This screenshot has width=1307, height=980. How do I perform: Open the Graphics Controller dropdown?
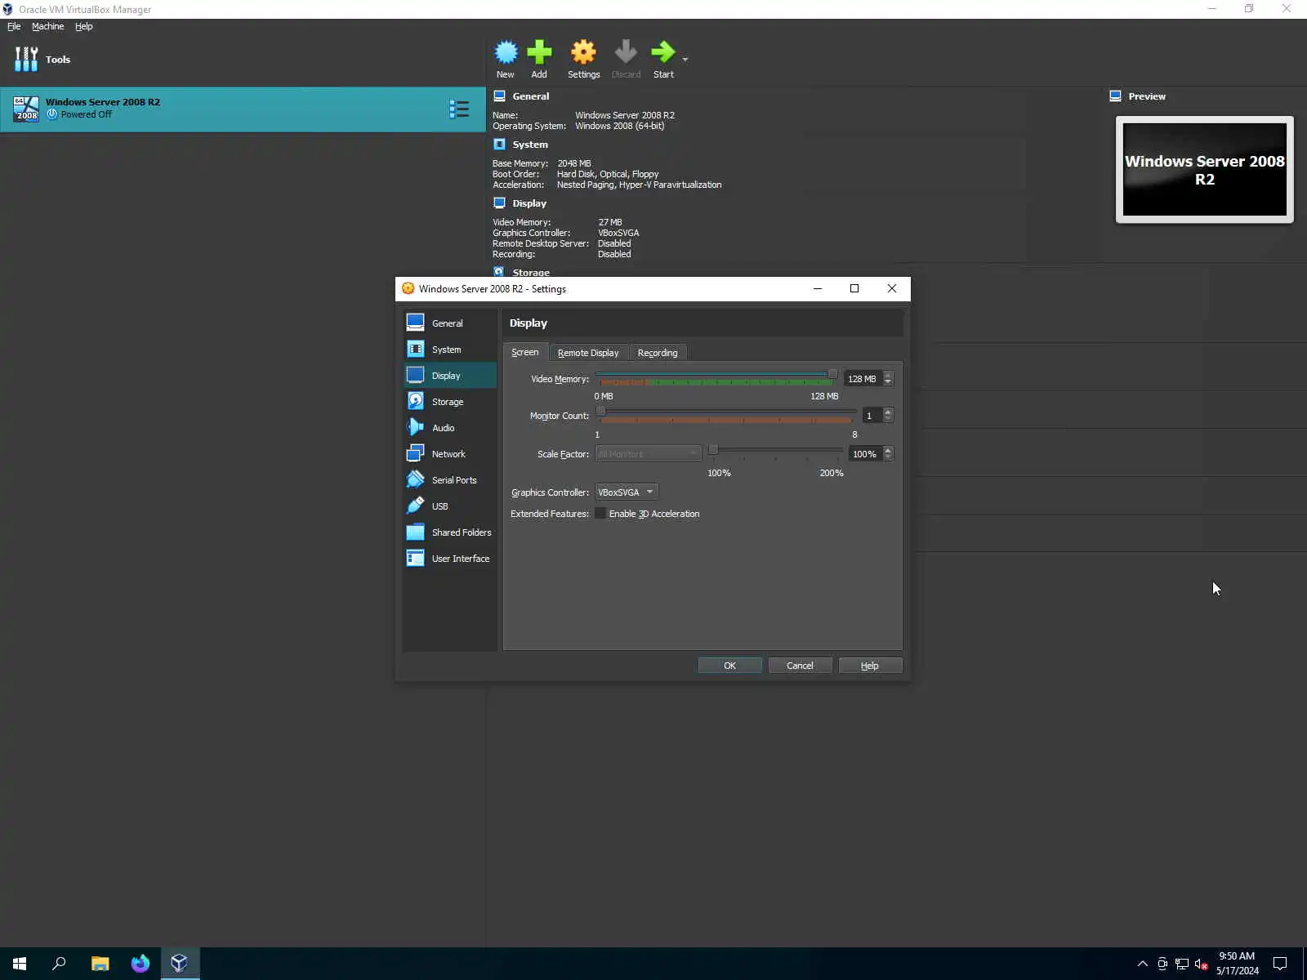pos(627,492)
